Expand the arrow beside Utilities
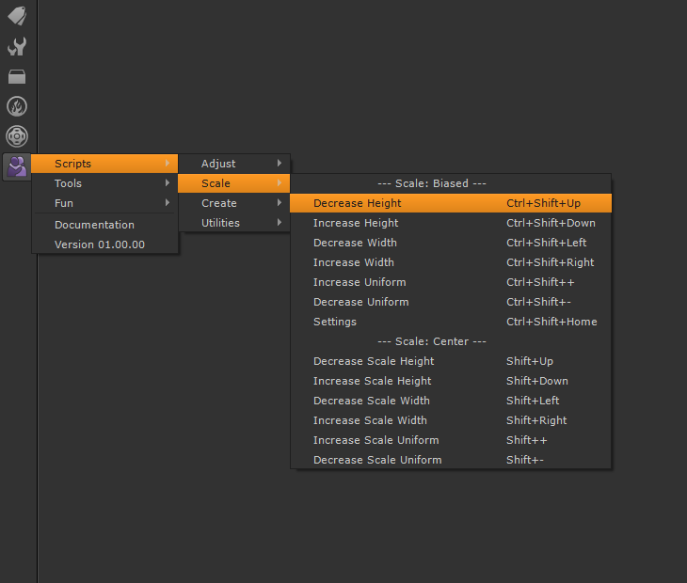The width and height of the screenshot is (687, 583). [x=280, y=222]
